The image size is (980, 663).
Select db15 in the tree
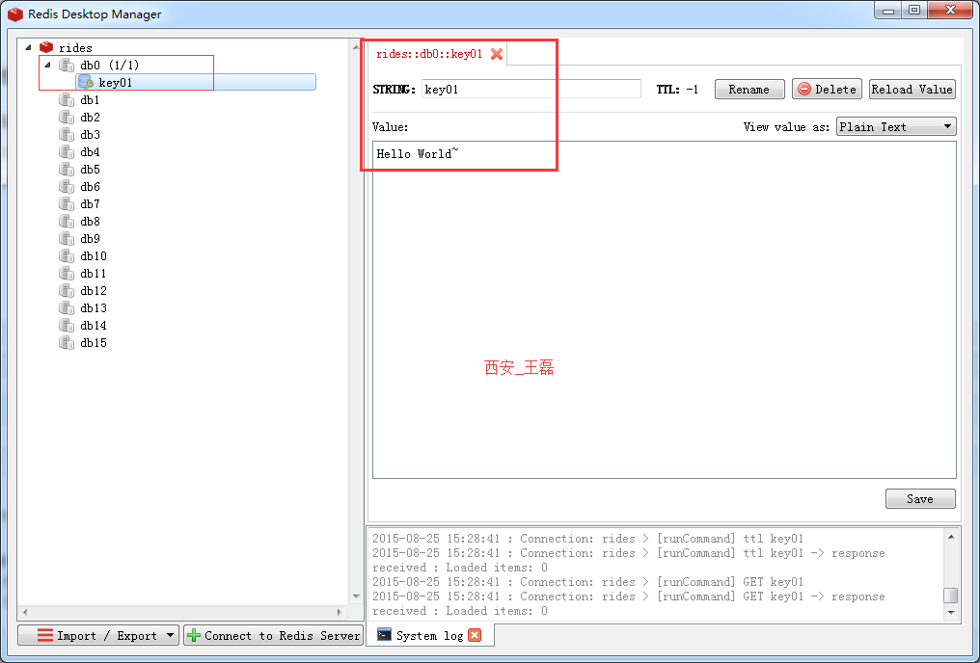(94, 343)
